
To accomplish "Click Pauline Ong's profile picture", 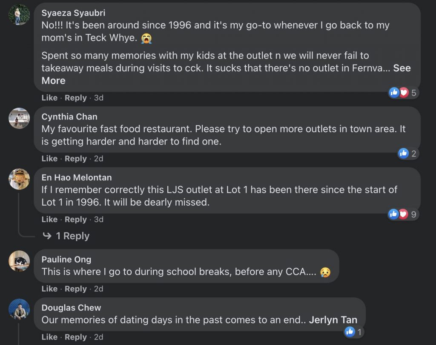I will tap(19, 261).
